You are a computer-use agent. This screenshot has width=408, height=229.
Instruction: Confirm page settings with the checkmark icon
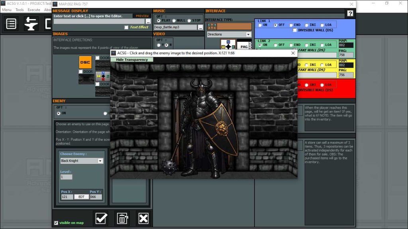[100, 218]
